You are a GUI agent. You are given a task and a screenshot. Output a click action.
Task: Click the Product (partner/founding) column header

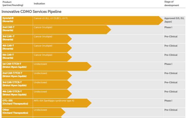[x=13, y=4]
